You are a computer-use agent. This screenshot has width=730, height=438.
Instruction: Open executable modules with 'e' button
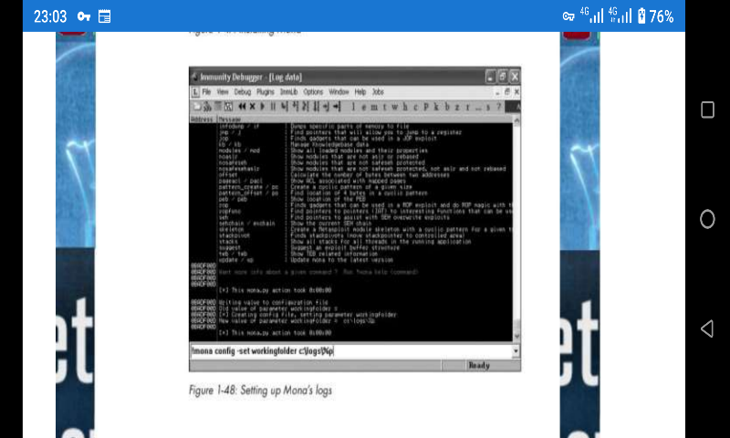pyautogui.click(x=363, y=107)
